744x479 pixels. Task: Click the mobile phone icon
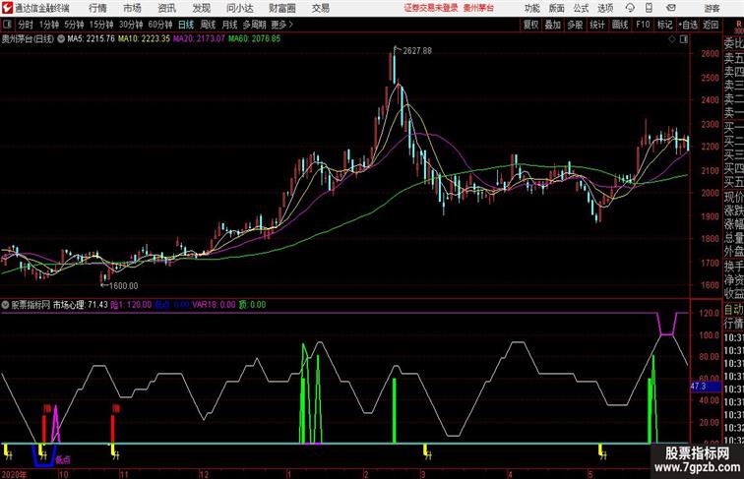coord(649,8)
